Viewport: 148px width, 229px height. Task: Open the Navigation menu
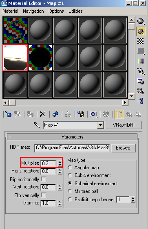coord(33,11)
